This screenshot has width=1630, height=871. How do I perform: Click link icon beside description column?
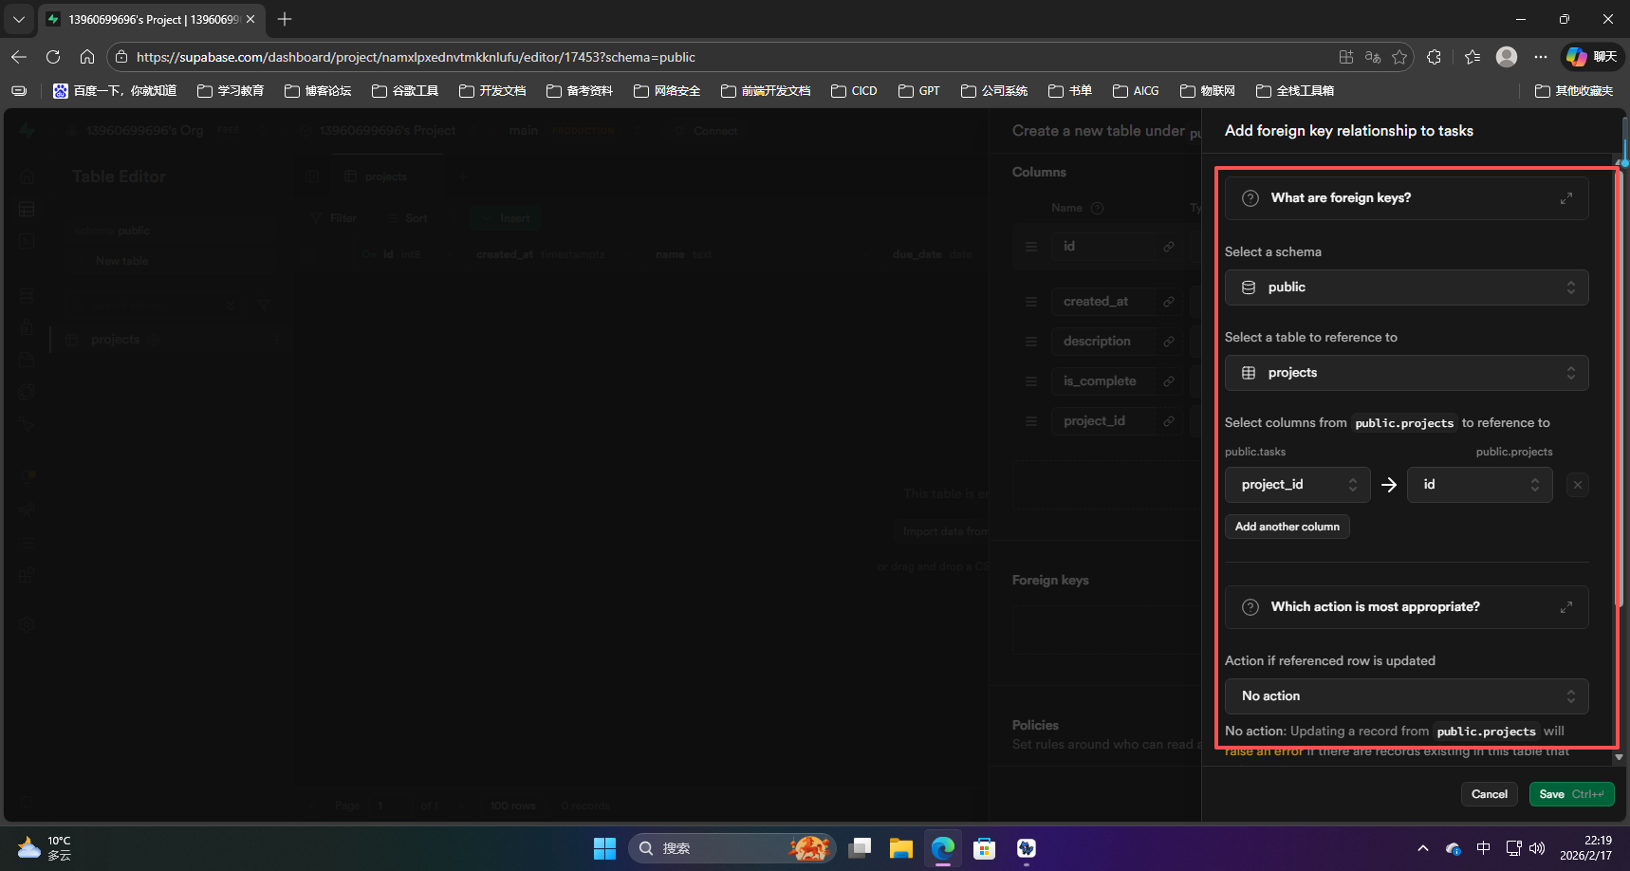coord(1169,342)
